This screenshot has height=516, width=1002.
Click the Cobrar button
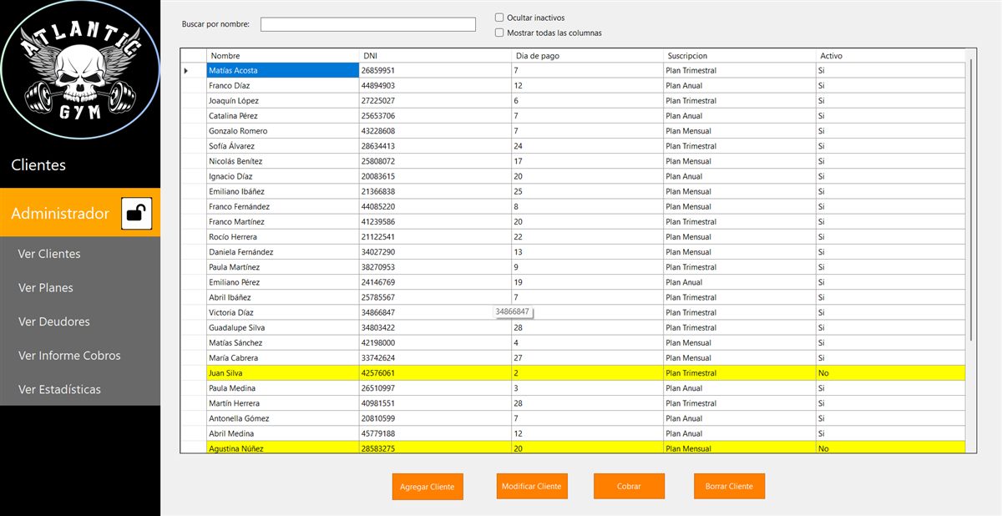629,486
